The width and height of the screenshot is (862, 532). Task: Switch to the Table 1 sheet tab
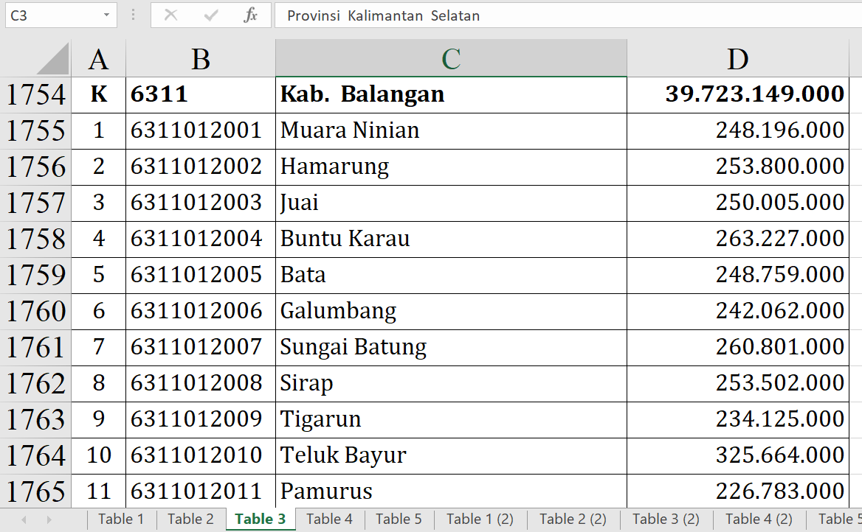tap(121, 519)
